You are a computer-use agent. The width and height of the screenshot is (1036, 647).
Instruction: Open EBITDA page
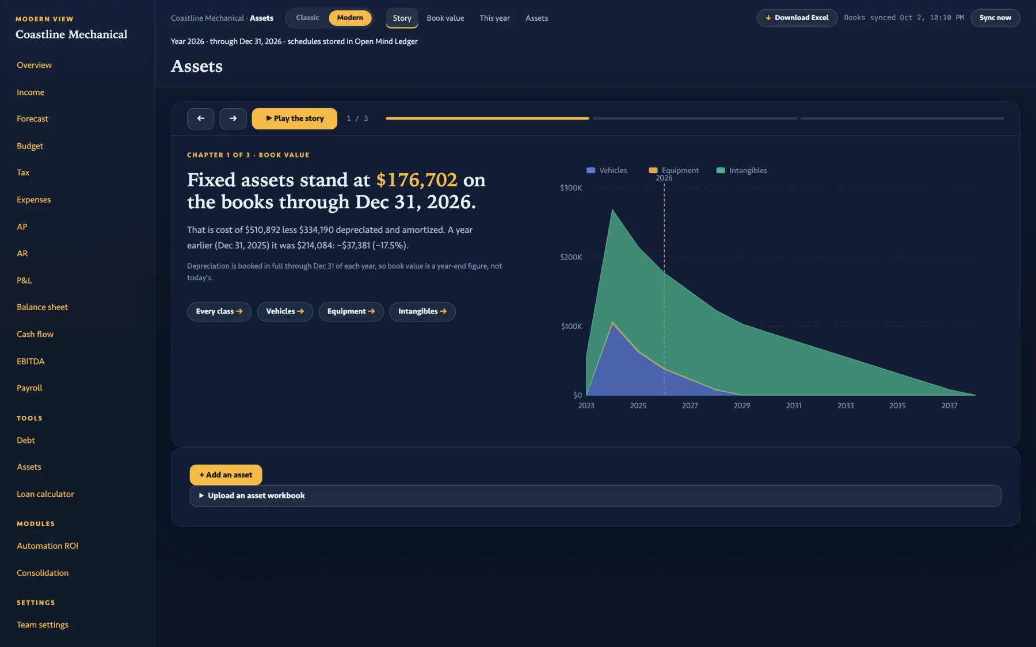[x=31, y=362]
